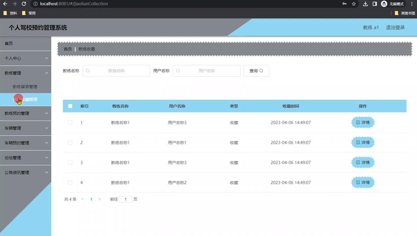Click the 类型 column header
This screenshot has width=417, height=236.
point(234,106)
